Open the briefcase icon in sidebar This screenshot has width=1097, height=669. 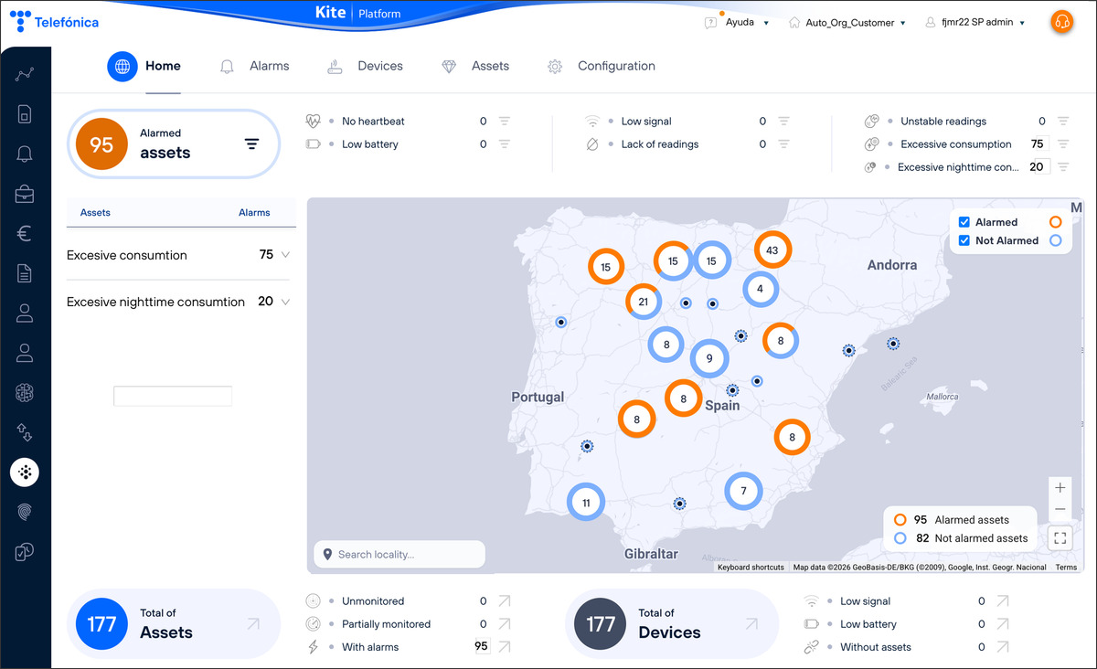coord(25,194)
